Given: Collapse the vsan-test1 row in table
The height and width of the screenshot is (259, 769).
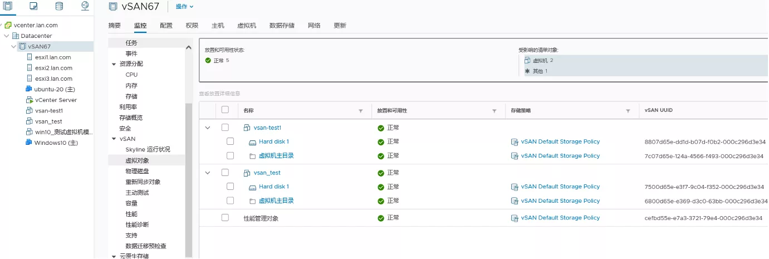Looking at the screenshot, I should [x=208, y=128].
